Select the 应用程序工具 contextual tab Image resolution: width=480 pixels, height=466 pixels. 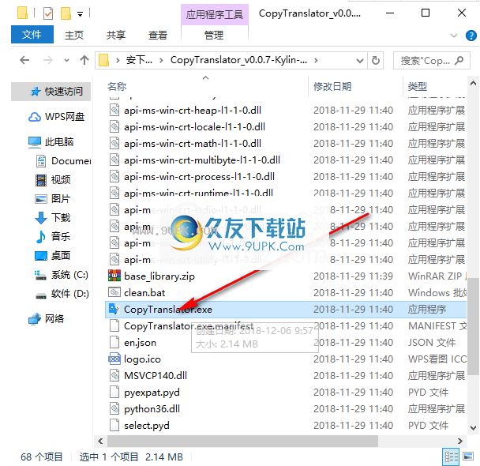214,14
